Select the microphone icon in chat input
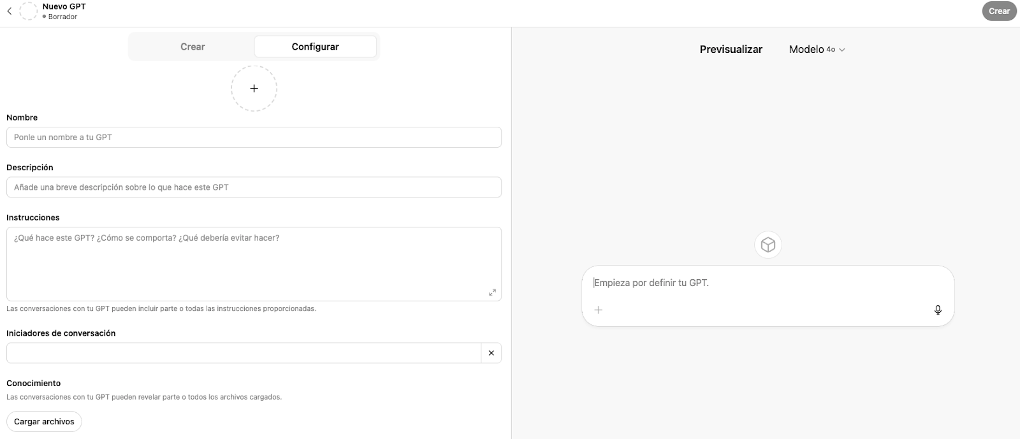 point(937,310)
